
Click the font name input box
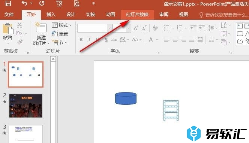tap(92, 28)
